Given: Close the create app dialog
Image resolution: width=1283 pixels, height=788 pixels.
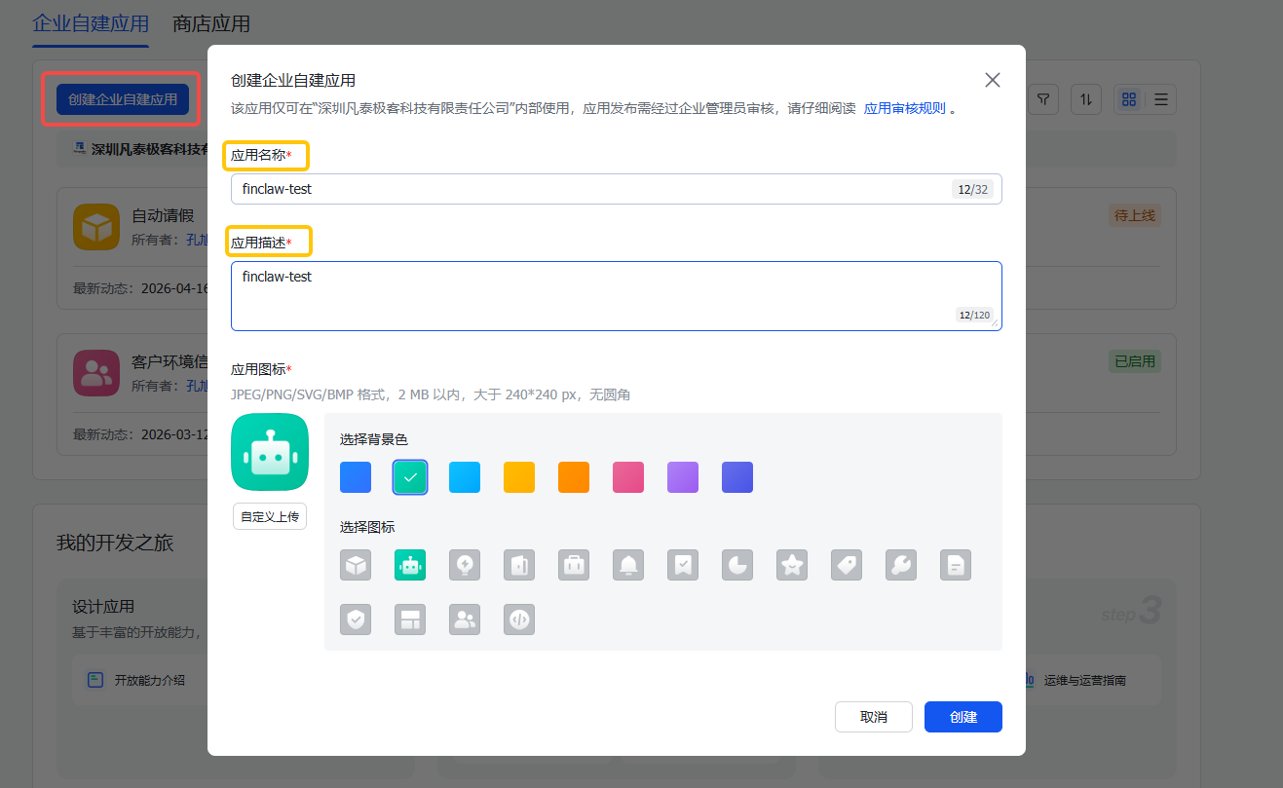Looking at the screenshot, I should click(x=993, y=80).
